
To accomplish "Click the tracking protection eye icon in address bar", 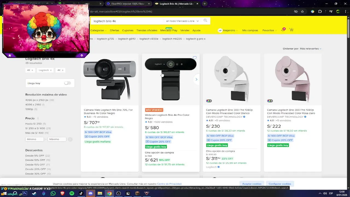I will pyautogui.click(x=296, y=11).
